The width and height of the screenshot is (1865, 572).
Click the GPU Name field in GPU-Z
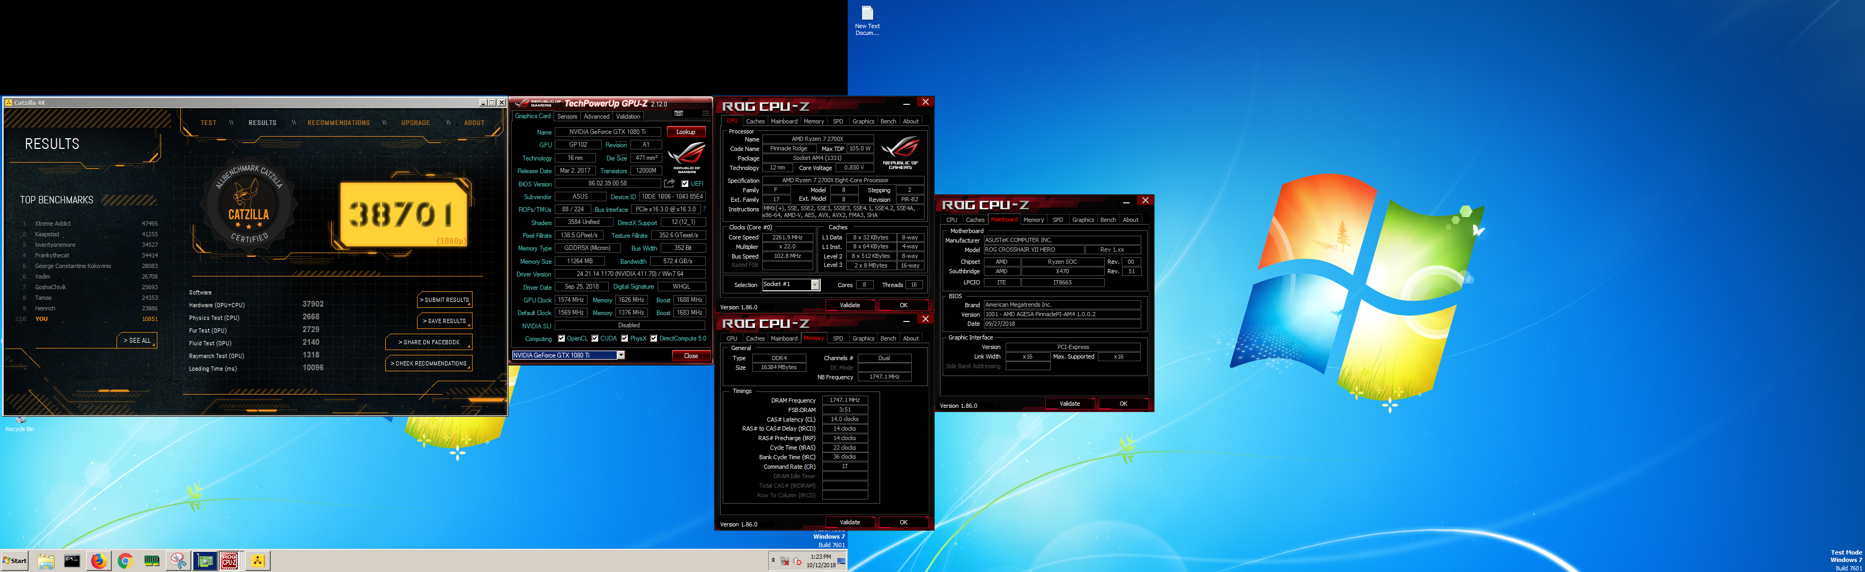pos(608,132)
